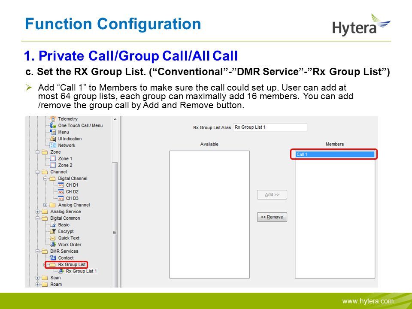Click the Rx Group List 1 item icon
Screen dimensions: 412x309
(x=61, y=271)
